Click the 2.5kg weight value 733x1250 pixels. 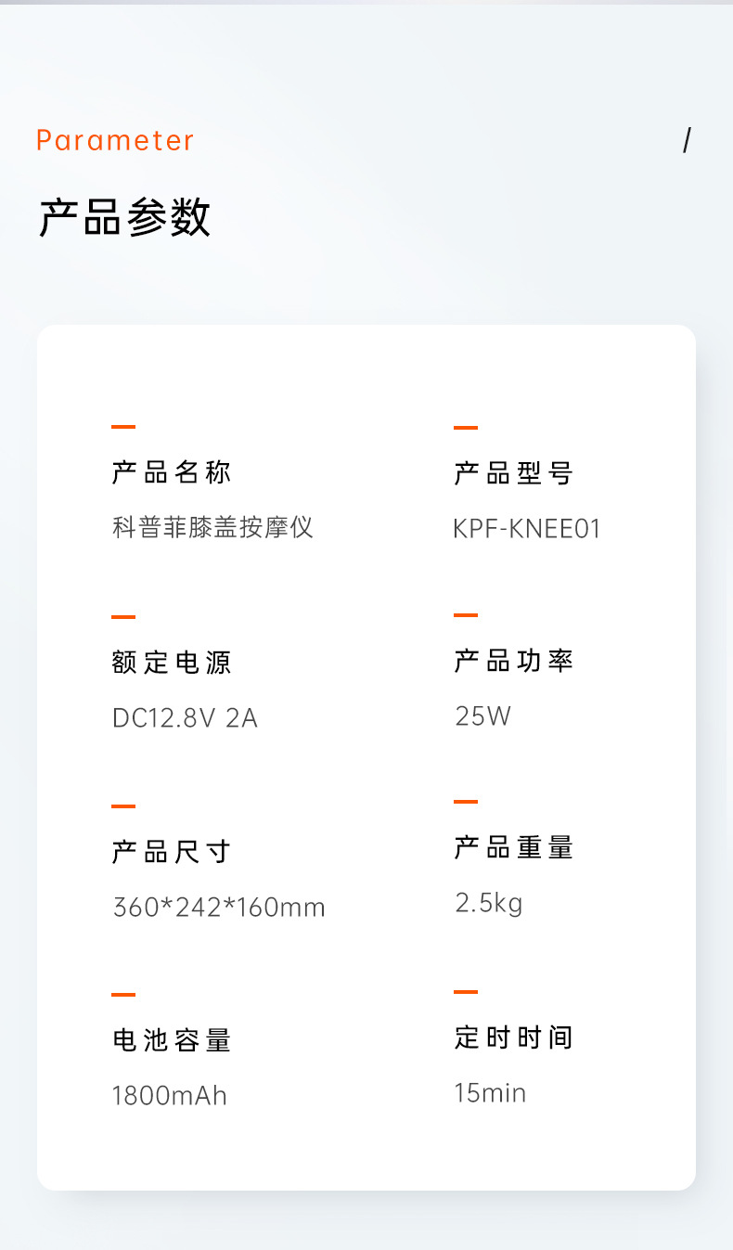click(x=489, y=903)
